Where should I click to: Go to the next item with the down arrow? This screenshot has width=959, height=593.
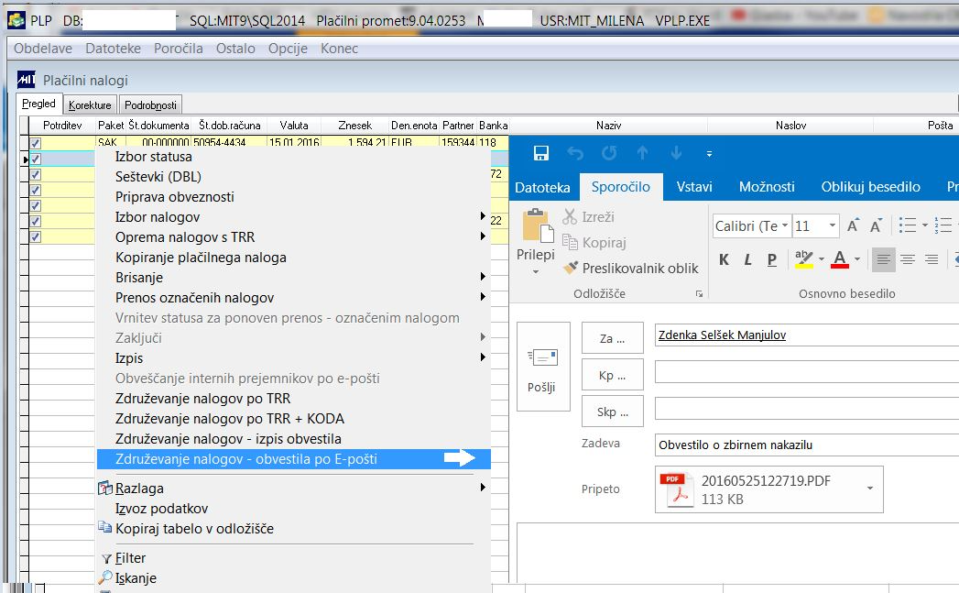click(676, 153)
